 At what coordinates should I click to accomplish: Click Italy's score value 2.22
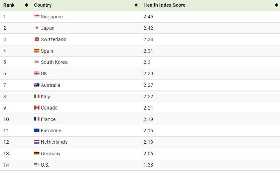click(x=148, y=97)
